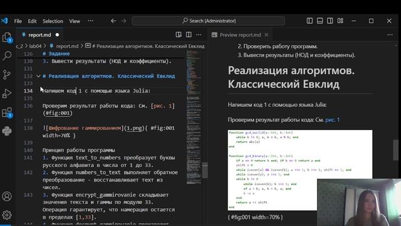
Task: Open the Search view in activity bar
Action: [x=7, y=55]
